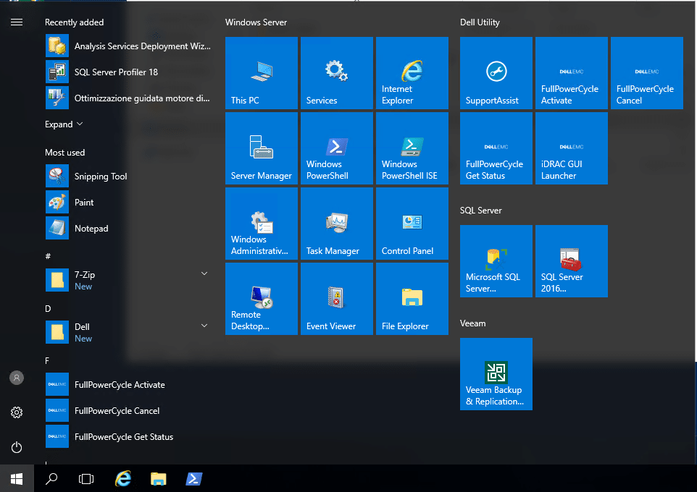Open Remote Desktop Connection tile
The image size is (697, 492).
[x=262, y=299]
